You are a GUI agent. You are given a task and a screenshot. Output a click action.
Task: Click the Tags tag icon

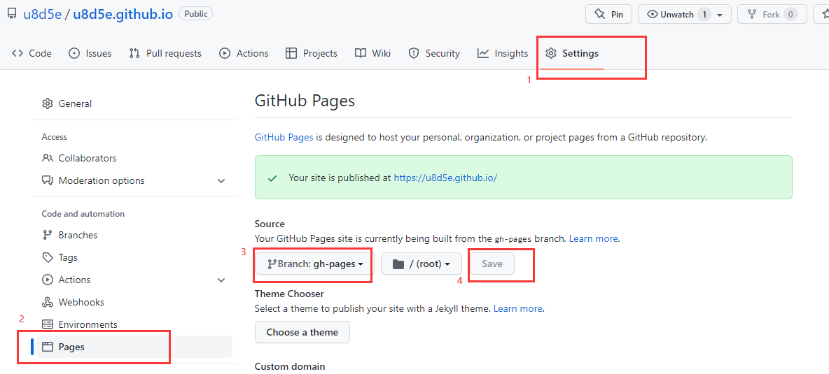coord(48,257)
